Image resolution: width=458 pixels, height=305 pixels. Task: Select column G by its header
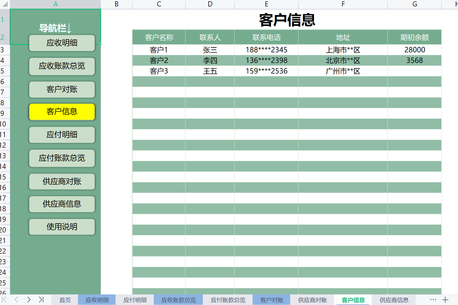[x=414, y=4]
